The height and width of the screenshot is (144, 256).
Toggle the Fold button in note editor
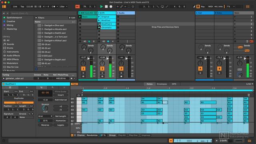(74, 84)
